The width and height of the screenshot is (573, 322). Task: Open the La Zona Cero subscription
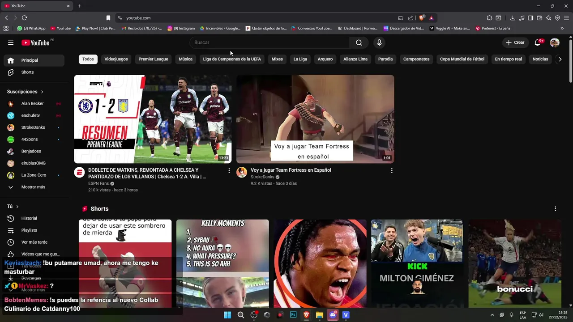[34, 175]
